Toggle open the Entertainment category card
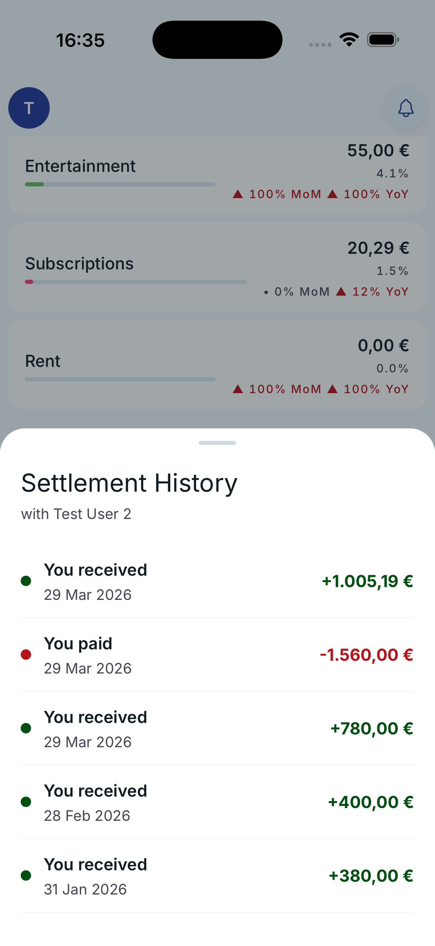Viewport: 435px width, 946px height. 217,173
